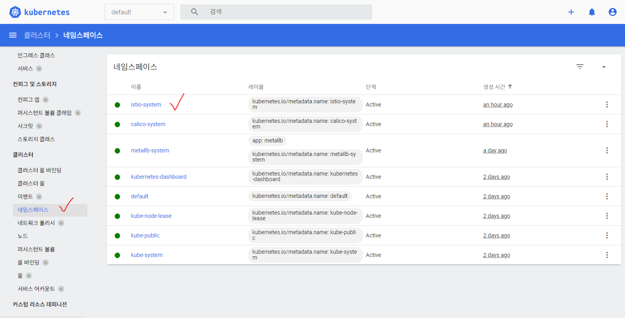Click green status dot of calico-system
625x318 pixels.
coord(117,124)
